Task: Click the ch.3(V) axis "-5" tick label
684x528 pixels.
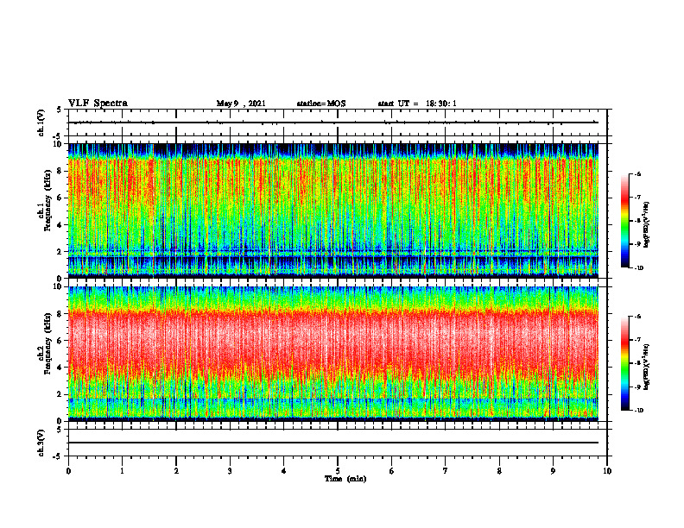Action: coord(58,456)
